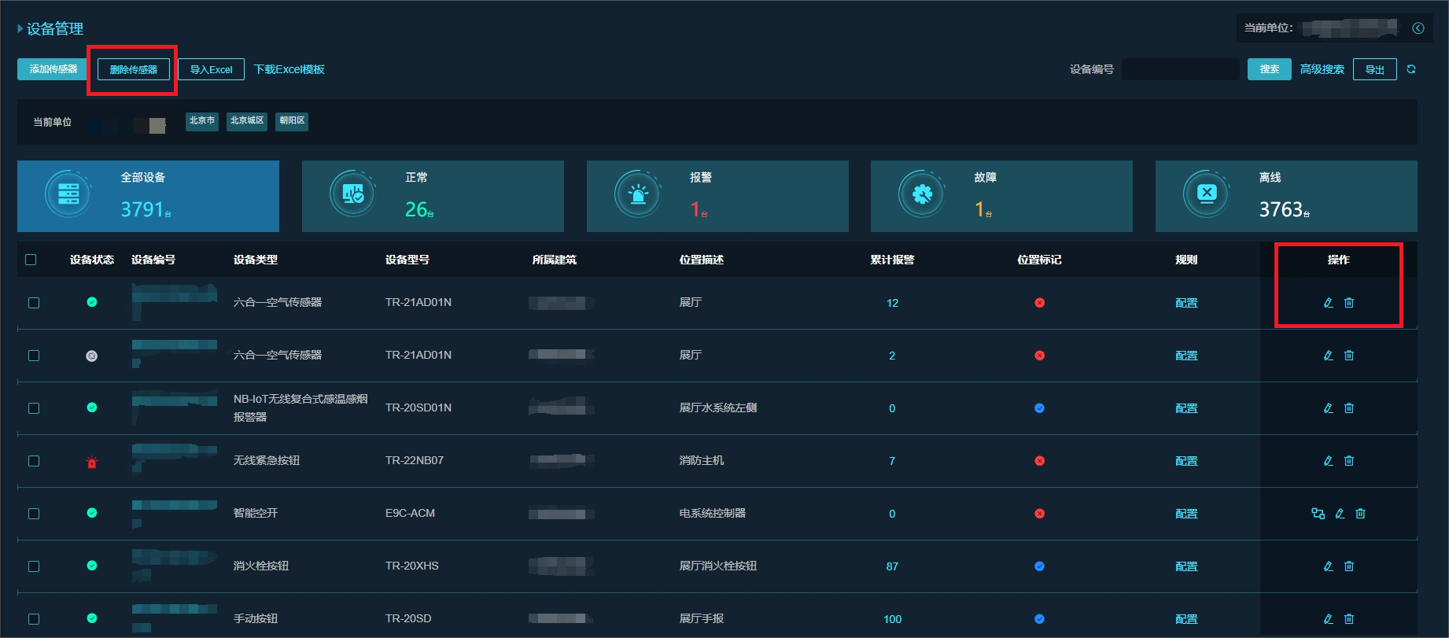Delete the 手动按钮 TR-20SD row
The image size is (1449, 638).
(1349, 619)
